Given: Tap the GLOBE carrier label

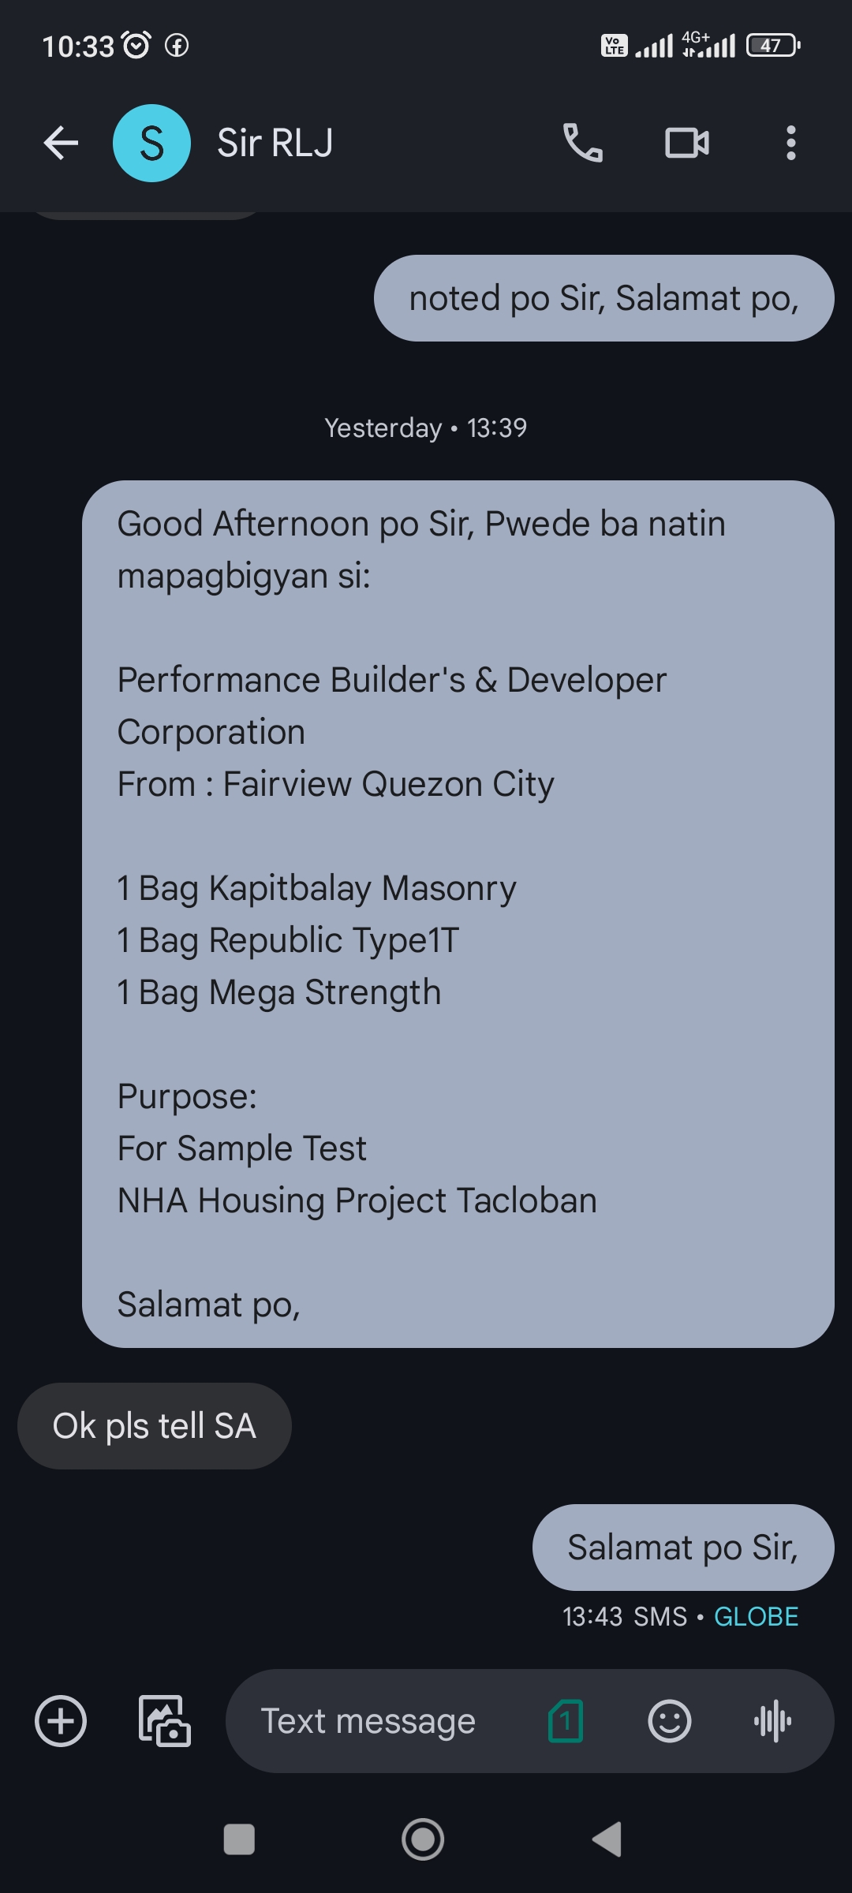Looking at the screenshot, I should (x=756, y=1617).
